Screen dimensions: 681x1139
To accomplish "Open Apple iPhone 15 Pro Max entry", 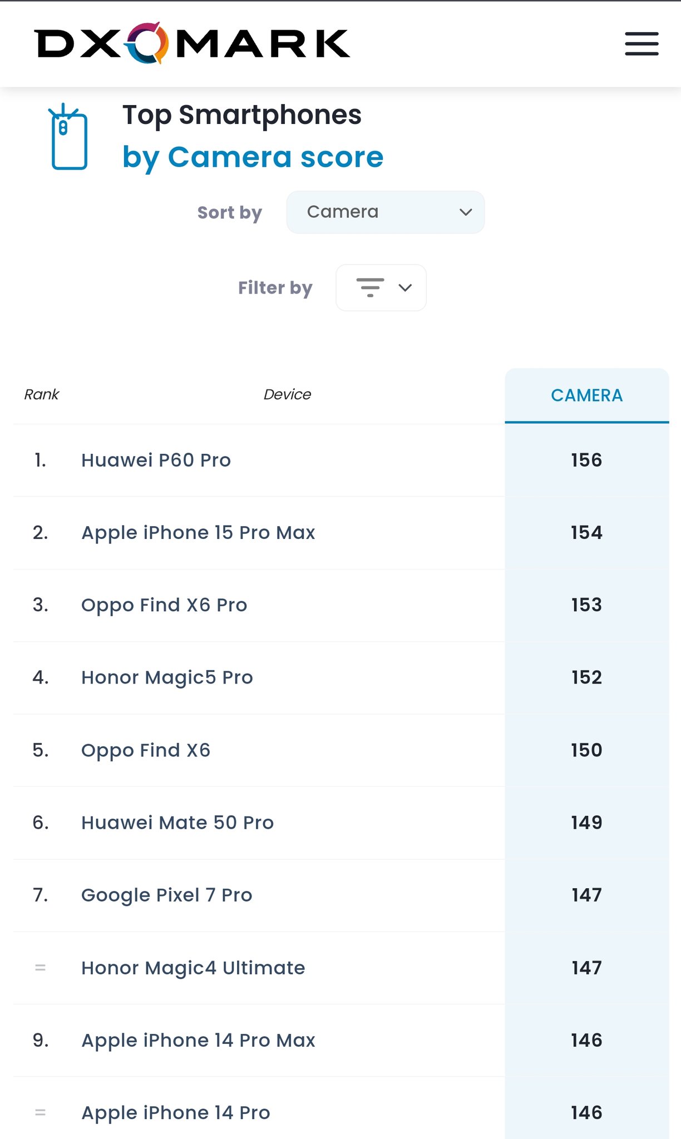I will (x=198, y=533).
